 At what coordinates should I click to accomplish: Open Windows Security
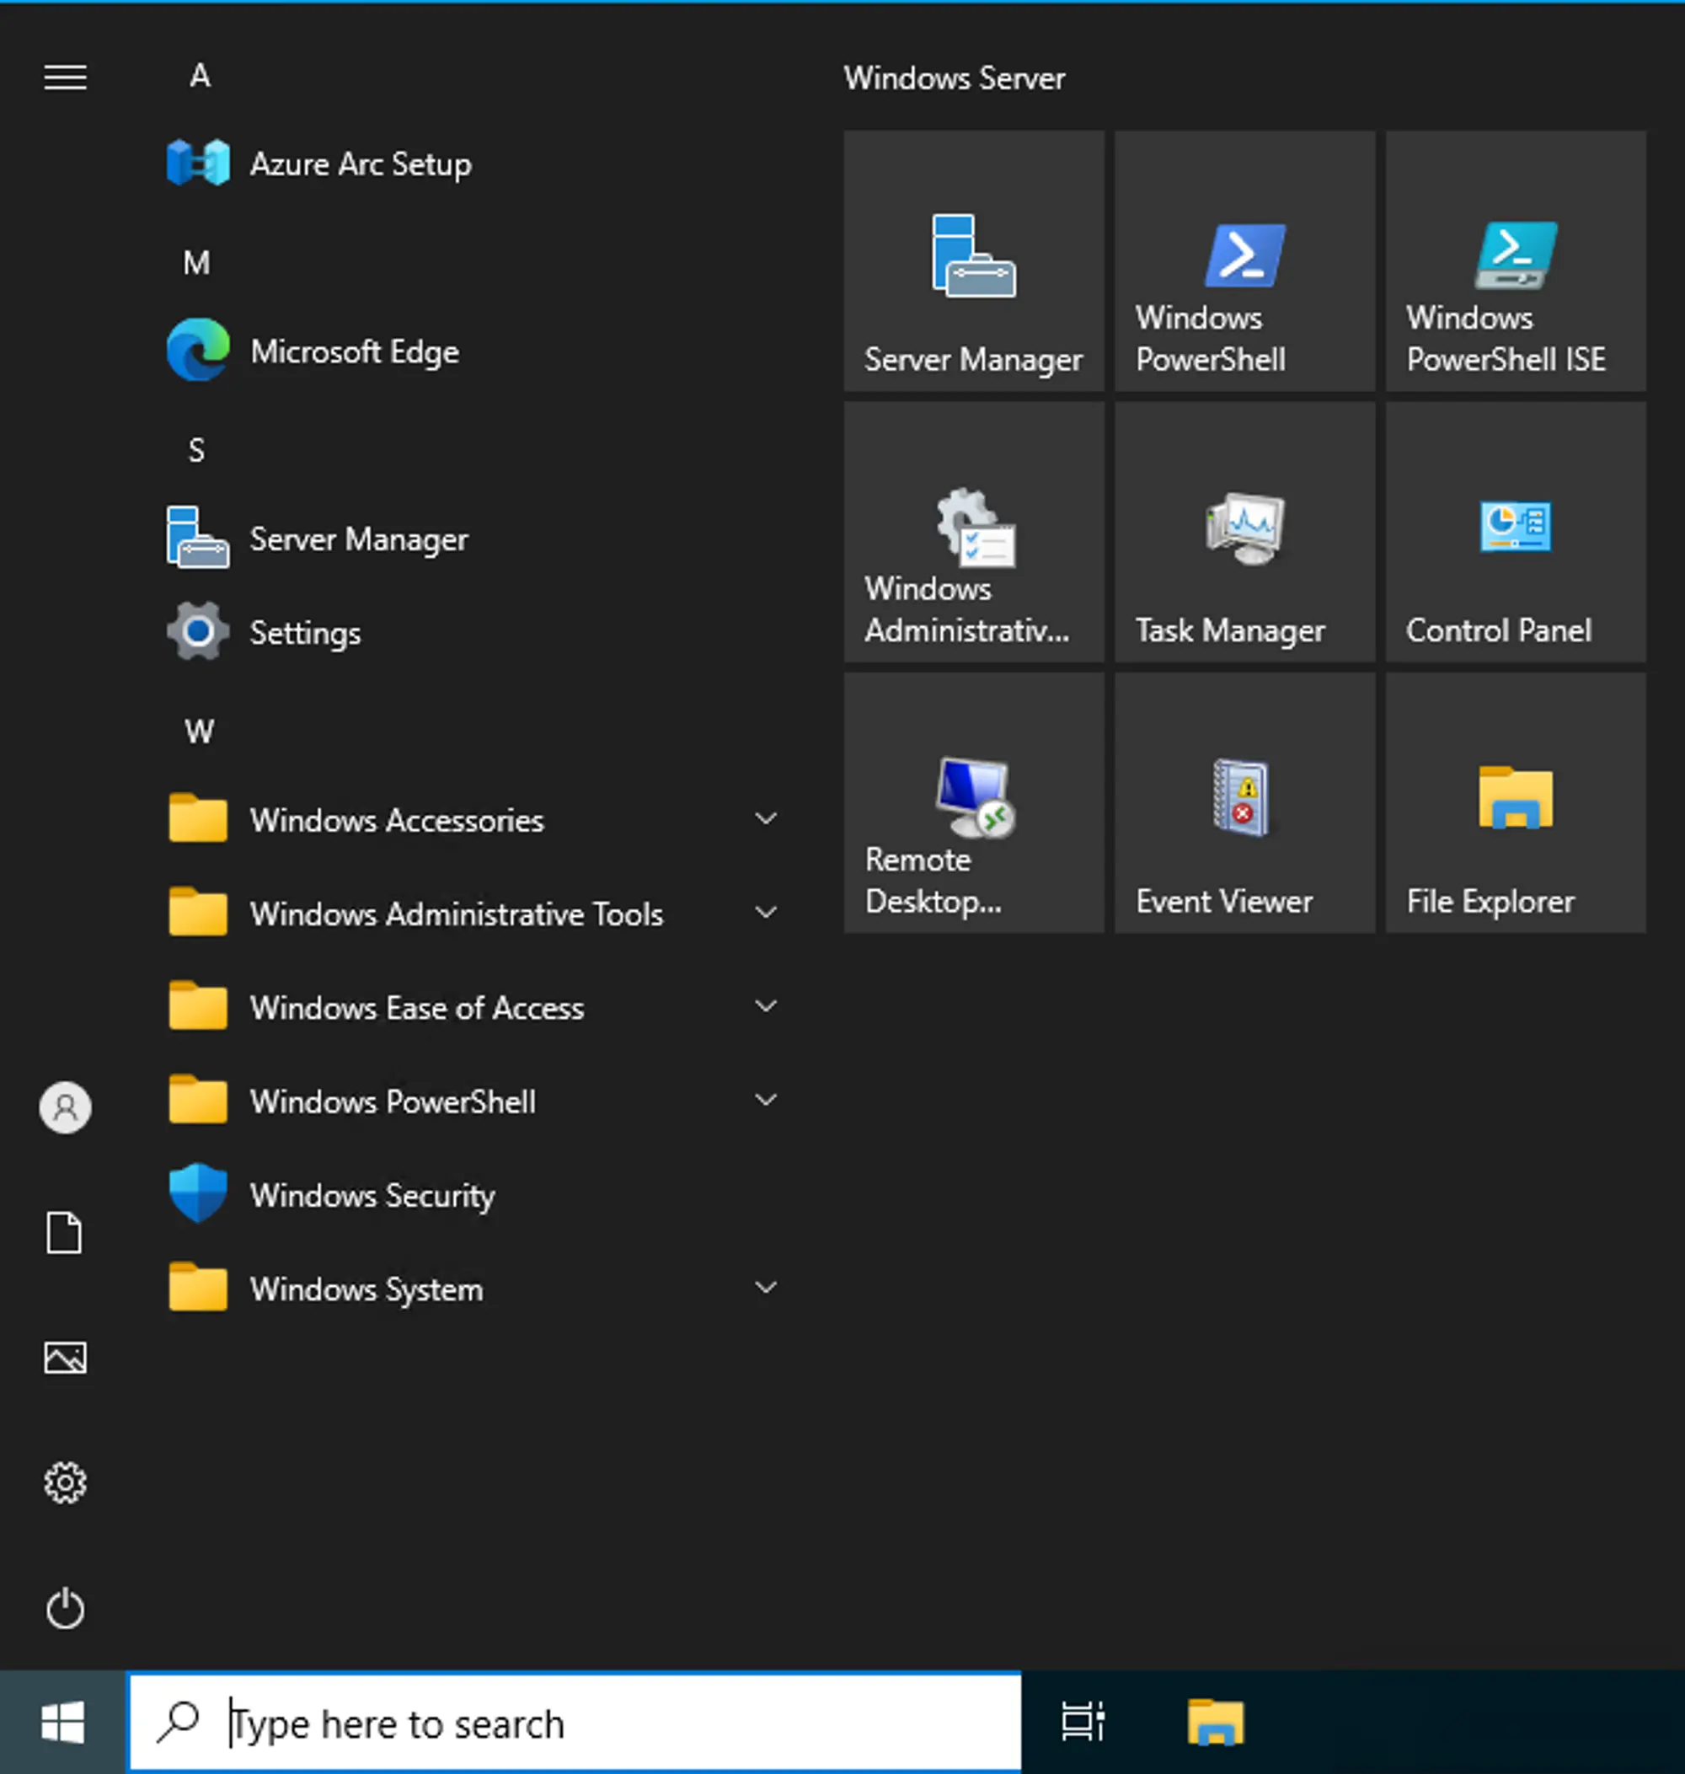point(372,1196)
